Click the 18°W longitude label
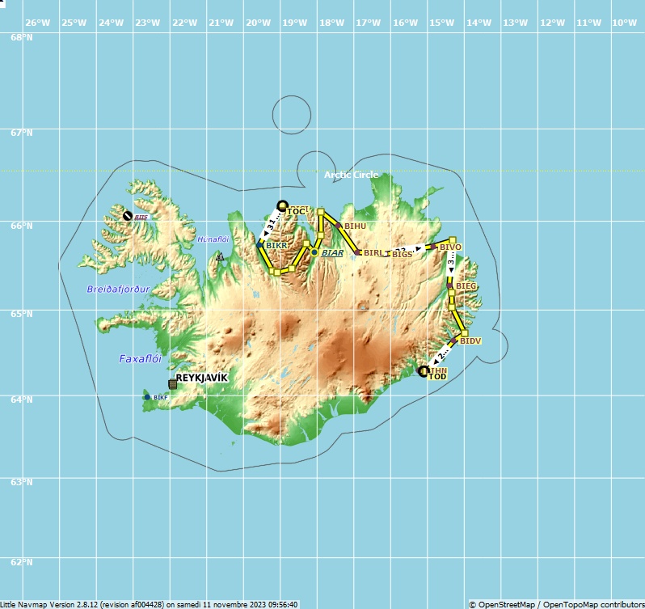Image resolution: width=645 pixels, height=609 pixels. coord(332,23)
